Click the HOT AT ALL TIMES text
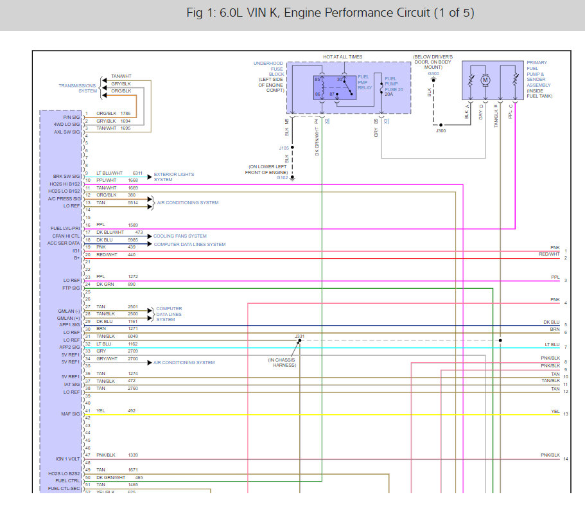 tap(342, 57)
